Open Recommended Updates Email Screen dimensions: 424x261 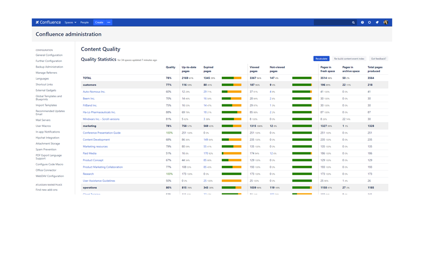coord(50,113)
